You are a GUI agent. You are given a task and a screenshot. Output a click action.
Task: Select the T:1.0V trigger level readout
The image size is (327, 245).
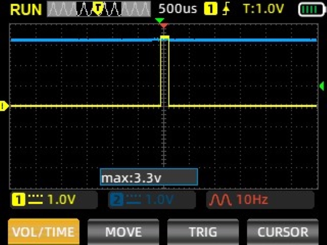click(x=264, y=9)
